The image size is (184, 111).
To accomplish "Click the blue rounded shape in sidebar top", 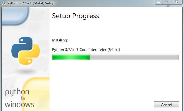I will [15, 16].
